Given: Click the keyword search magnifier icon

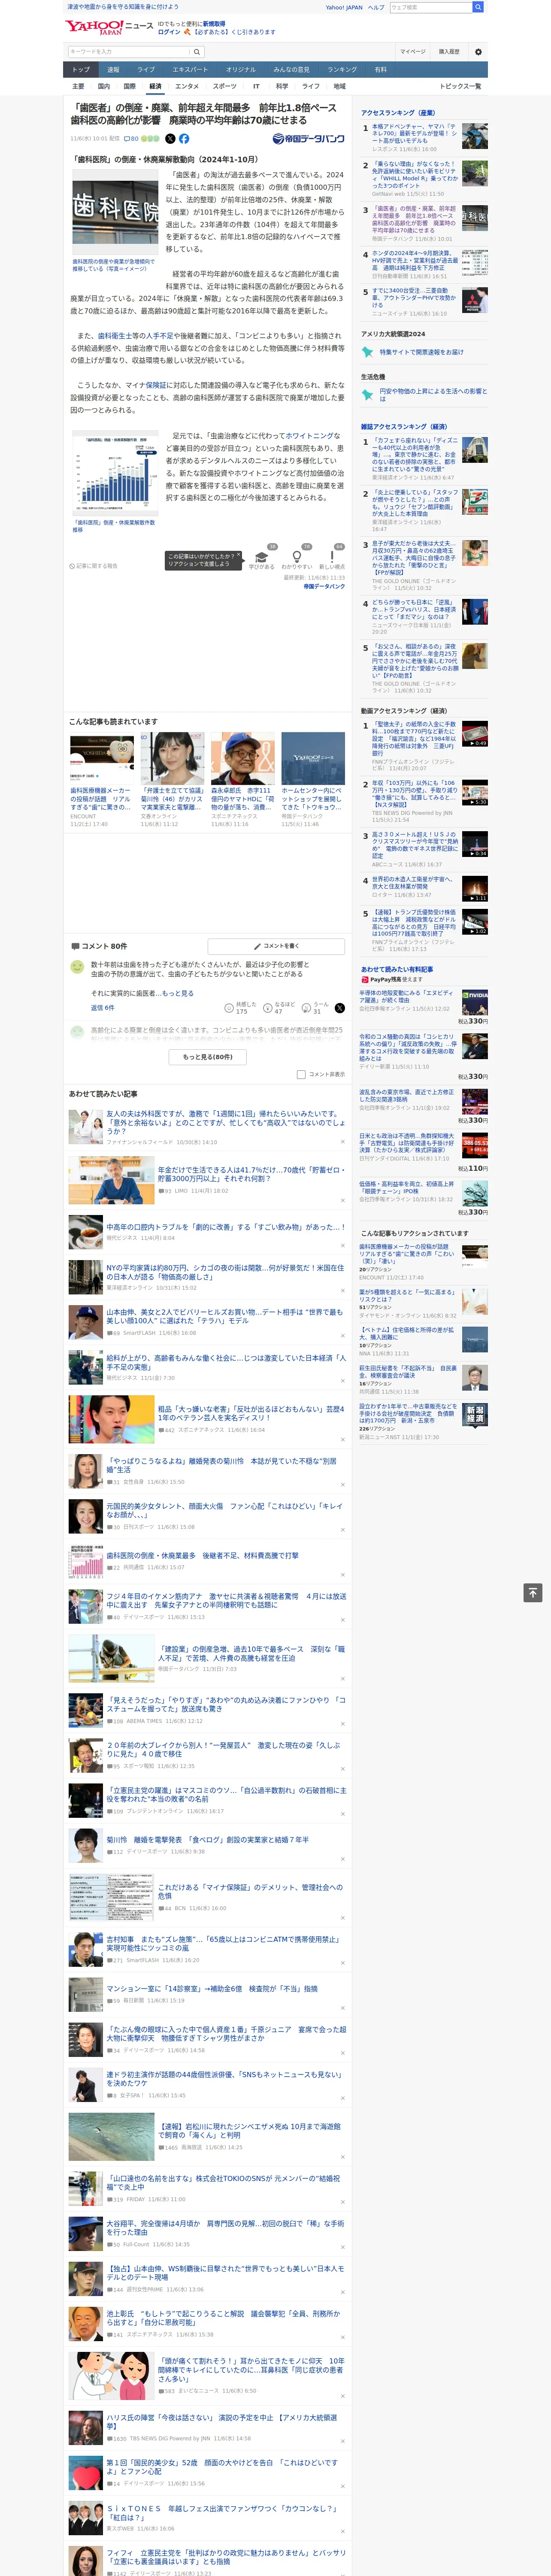Looking at the screenshot, I should [x=196, y=52].
